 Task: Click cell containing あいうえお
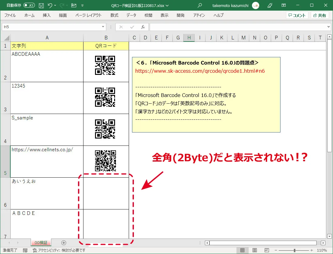coord(47,193)
